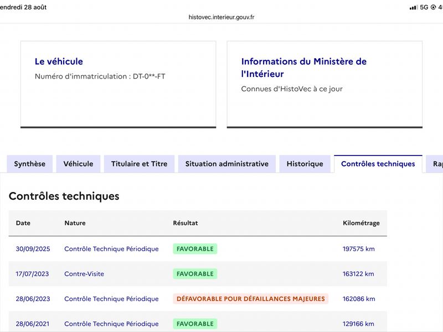Click the DÉFAVORABLE POUR DÉFAILLANCES MAJEURES badge
The image size is (443, 332).
(x=251, y=299)
